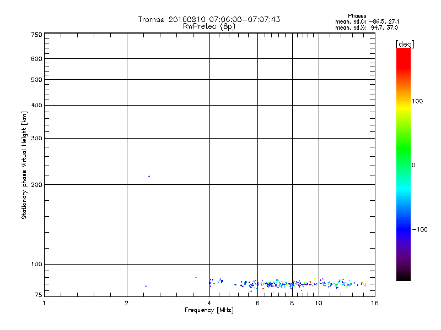Click the y-axis tick label "500"

36,80
